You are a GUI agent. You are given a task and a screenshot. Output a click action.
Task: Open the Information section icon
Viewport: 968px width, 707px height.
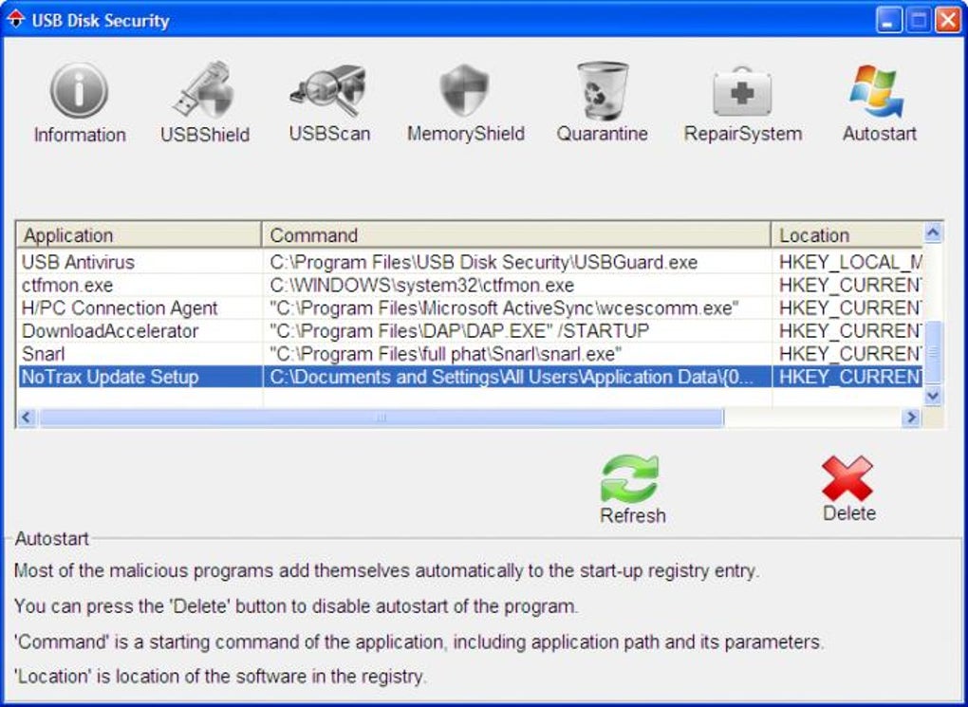pos(79,91)
